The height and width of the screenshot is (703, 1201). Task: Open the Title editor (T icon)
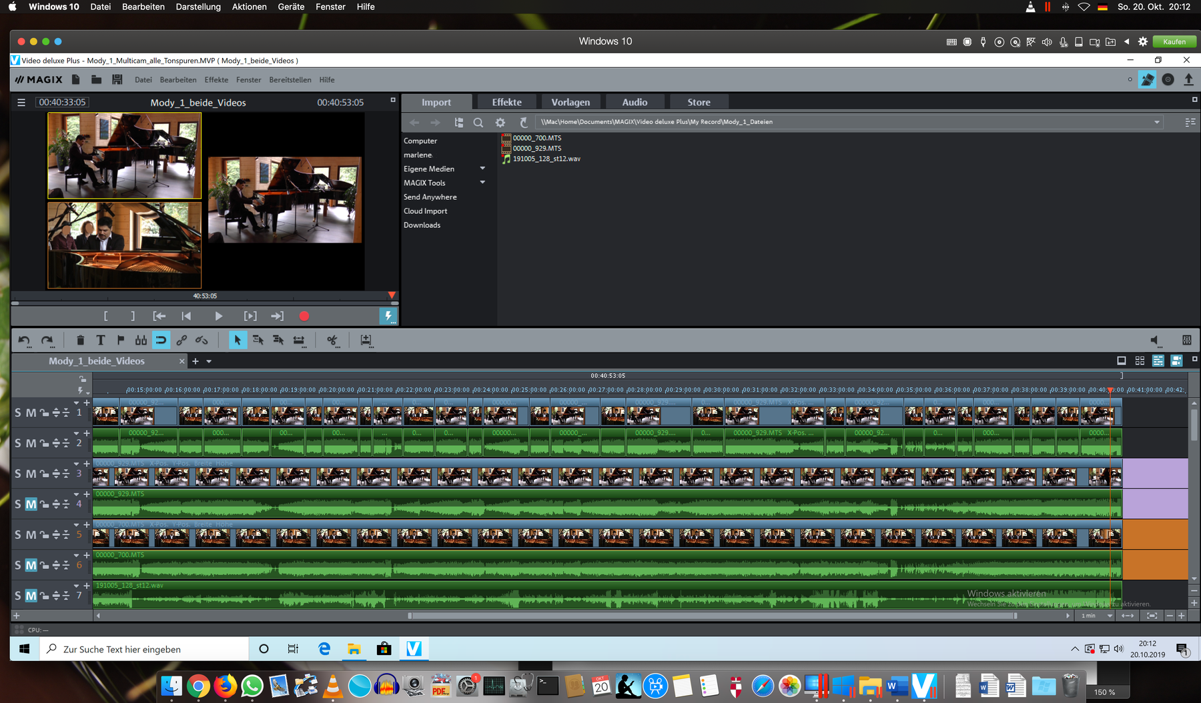pos(101,341)
